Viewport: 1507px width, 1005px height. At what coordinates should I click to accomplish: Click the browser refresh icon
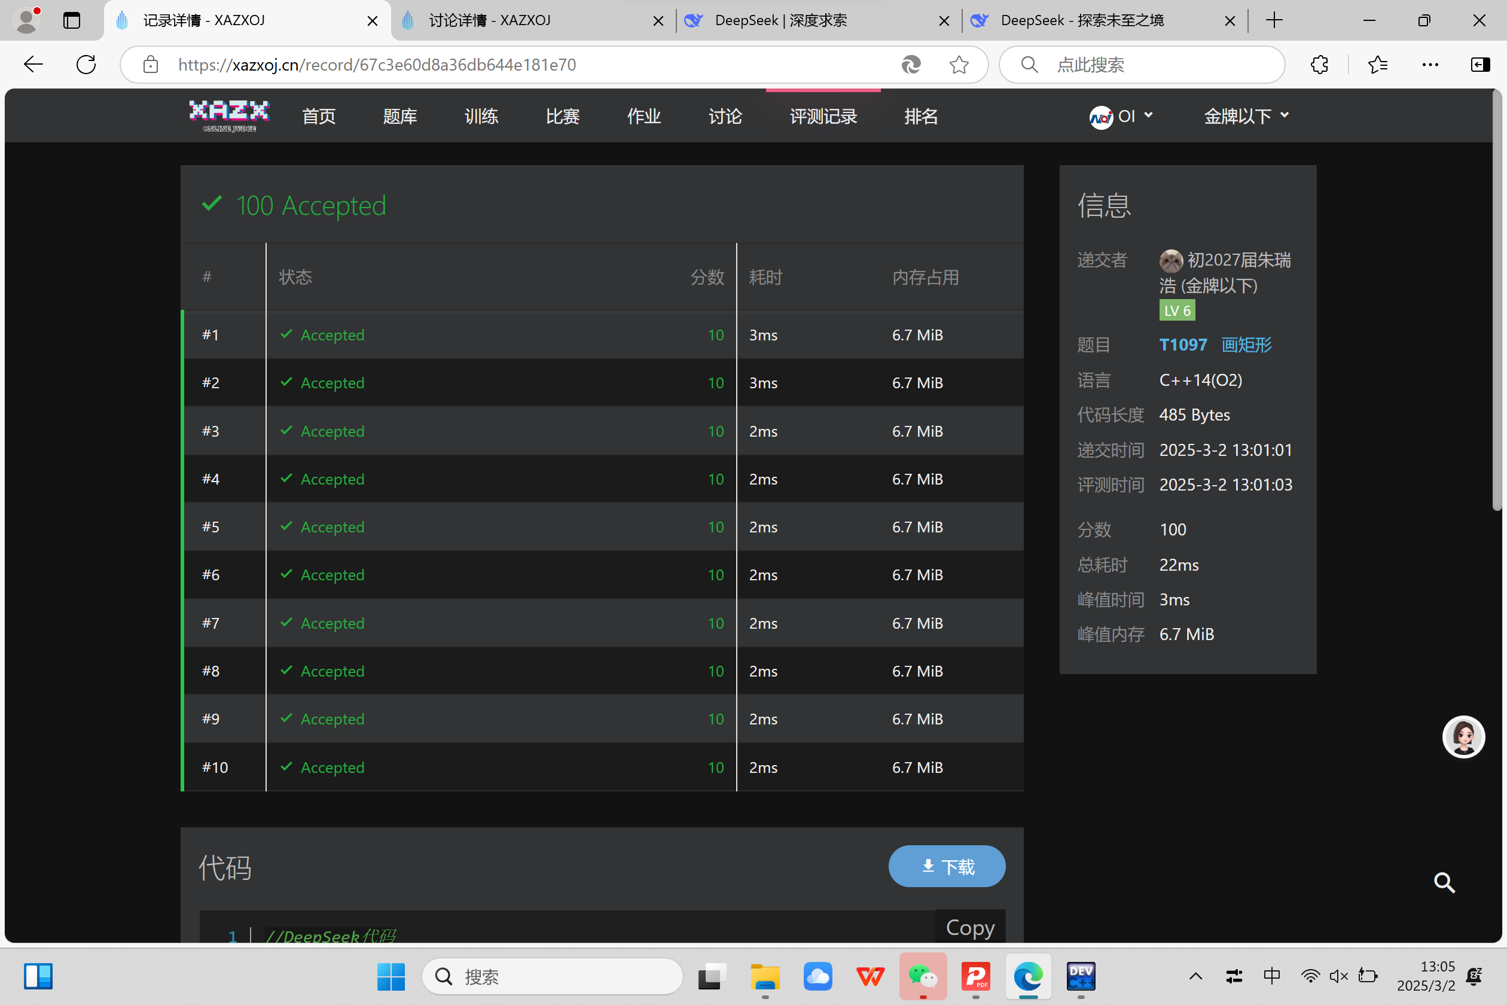(x=86, y=65)
